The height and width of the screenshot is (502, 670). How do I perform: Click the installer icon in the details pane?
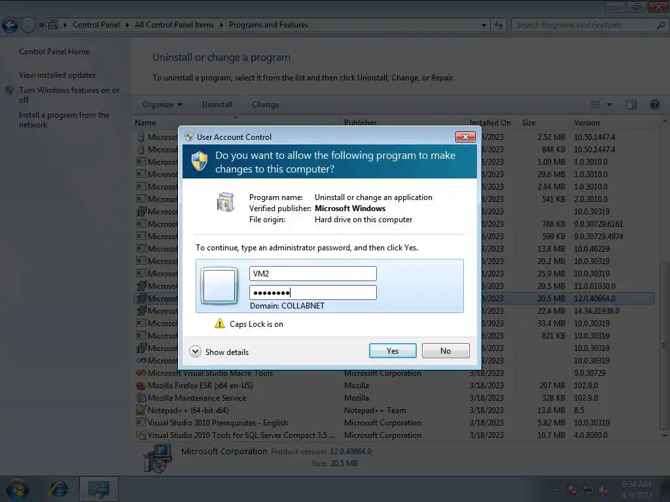[x=158, y=458]
